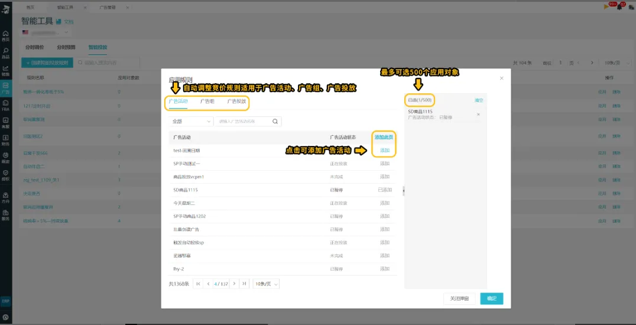The width and height of the screenshot is (636, 325).
Task: Collapse the selected panel with divider arrow
Action: (x=404, y=190)
